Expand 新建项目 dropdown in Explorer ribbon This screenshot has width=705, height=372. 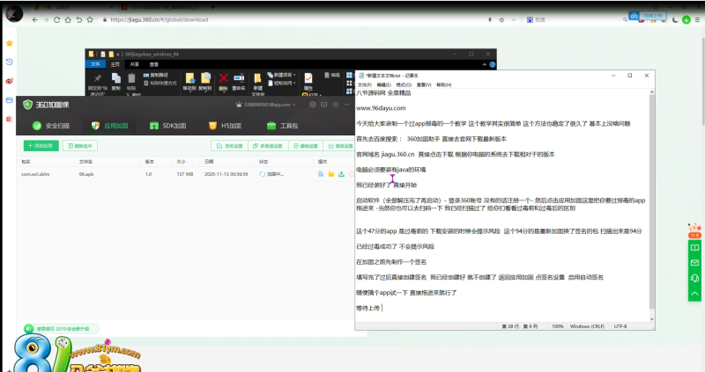282,75
